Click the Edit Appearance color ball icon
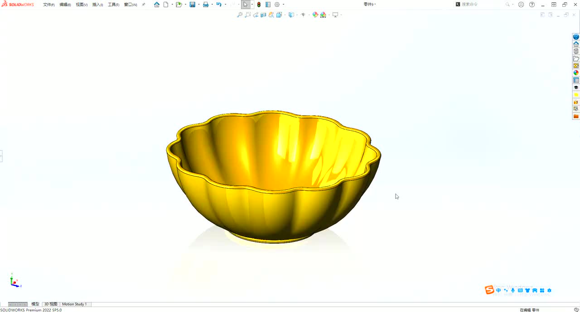The image size is (580, 312). [315, 15]
